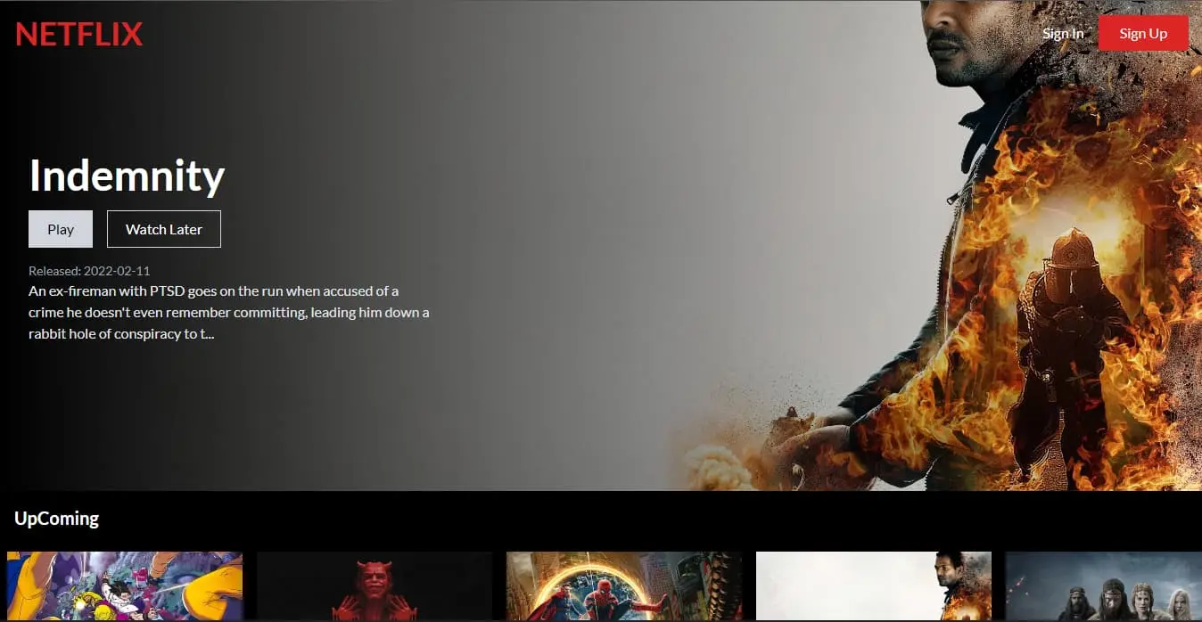1202x622 pixels.
Task: Open the Viking warriors thumbnail
Action: (1104, 586)
